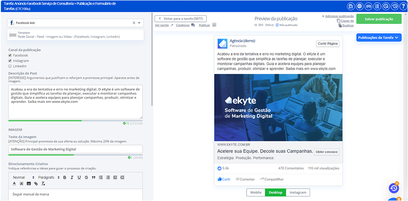Increase indent in the editor
This screenshot has width=408, height=201.
[x=122, y=177]
